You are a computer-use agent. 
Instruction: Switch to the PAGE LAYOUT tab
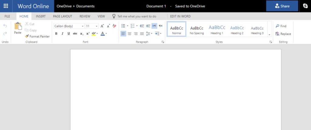tap(63, 16)
